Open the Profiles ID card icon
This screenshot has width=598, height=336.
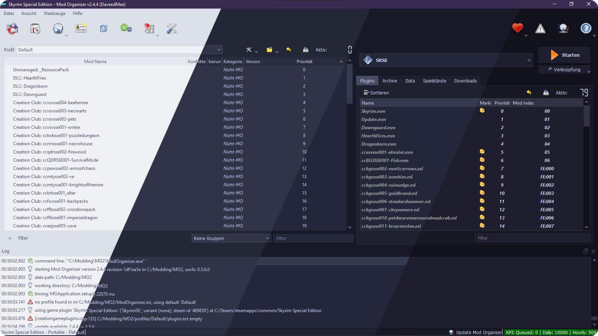(81, 29)
